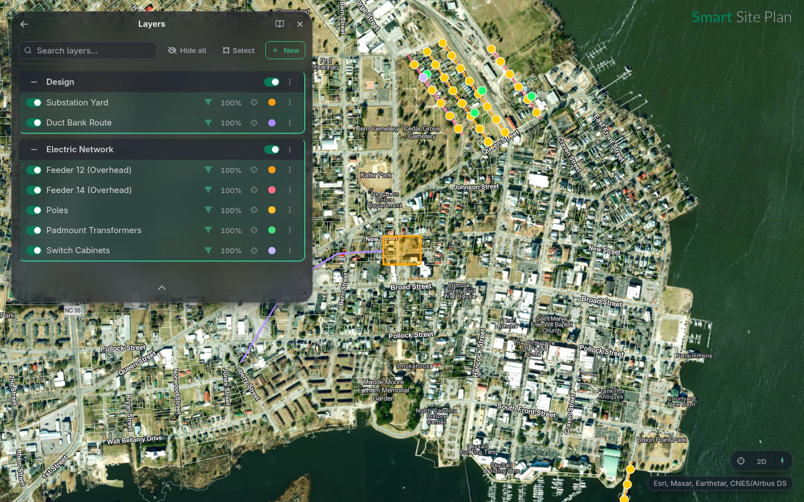Click the Search layers input field
Viewport: 804px width, 502px height.
coord(88,50)
